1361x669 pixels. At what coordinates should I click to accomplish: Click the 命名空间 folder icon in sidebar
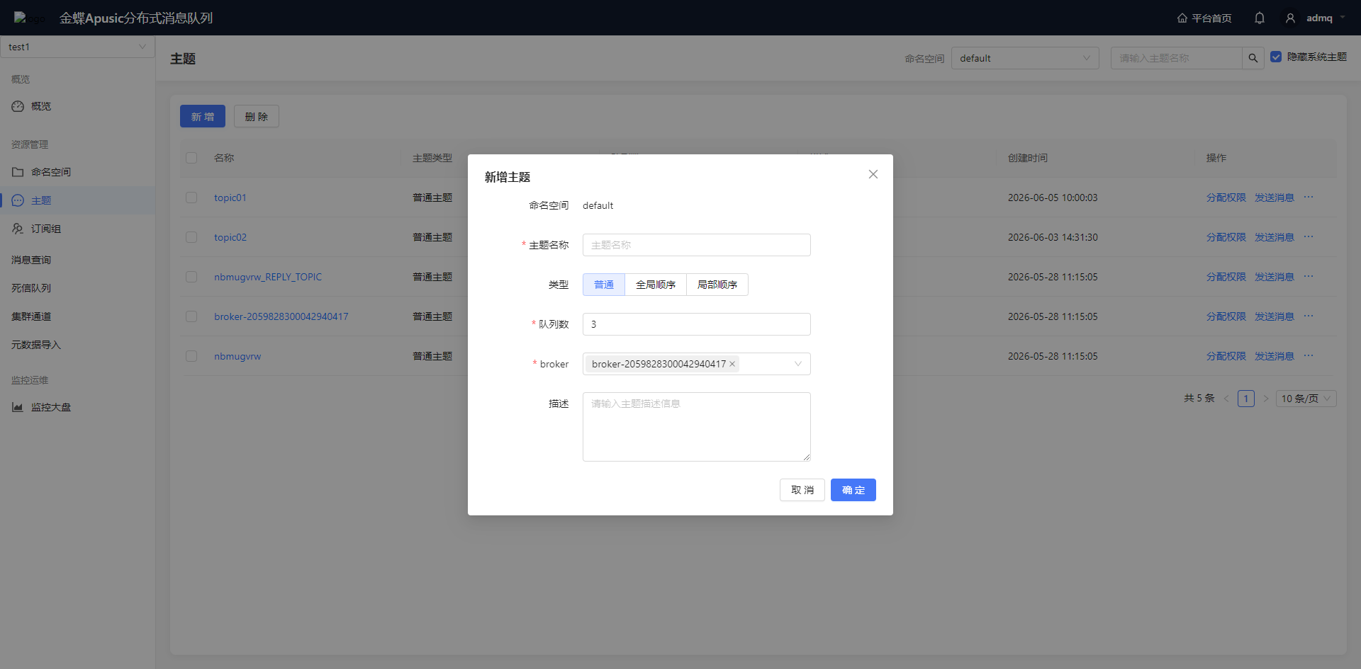(x=18, y=172)
